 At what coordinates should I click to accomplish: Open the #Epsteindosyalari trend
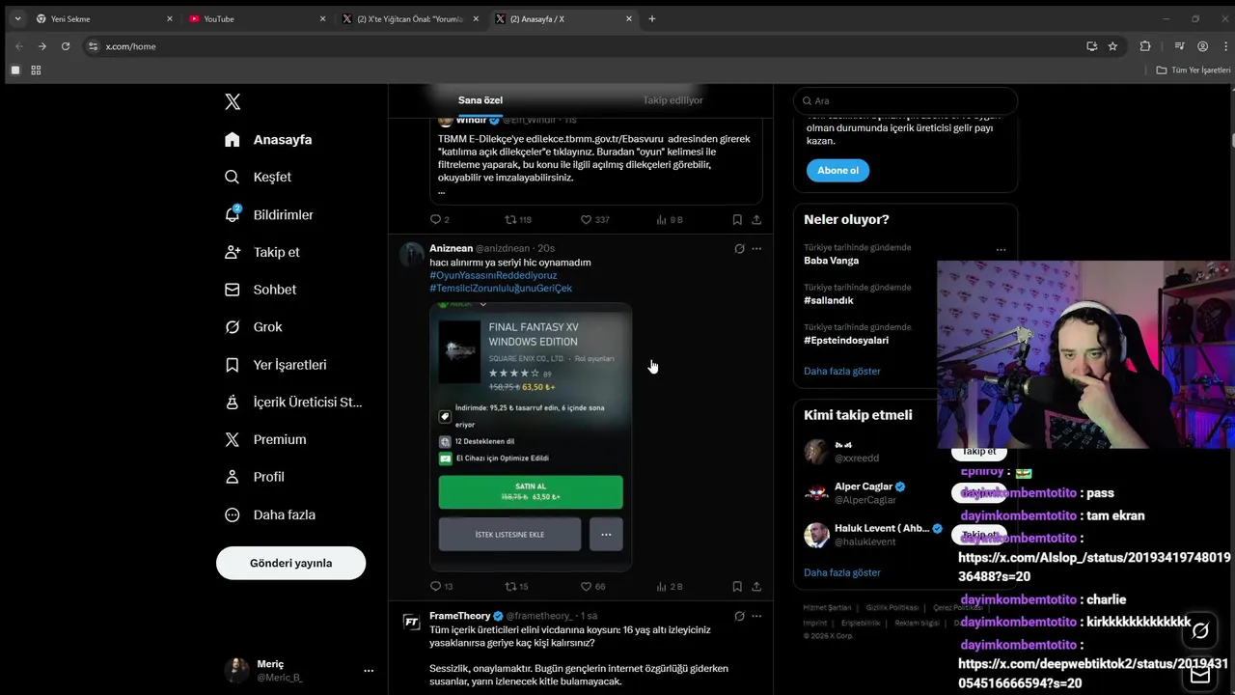[x=846, y=340]
